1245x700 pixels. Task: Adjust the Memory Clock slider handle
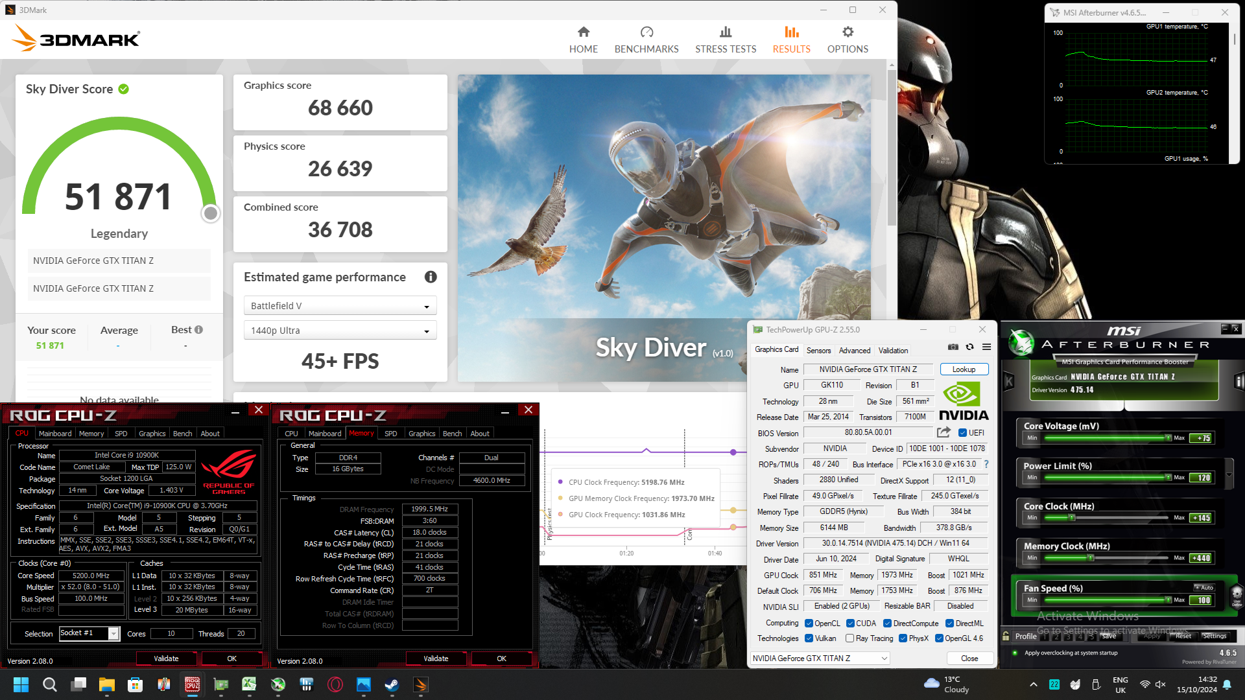(x=1091, y=558)
